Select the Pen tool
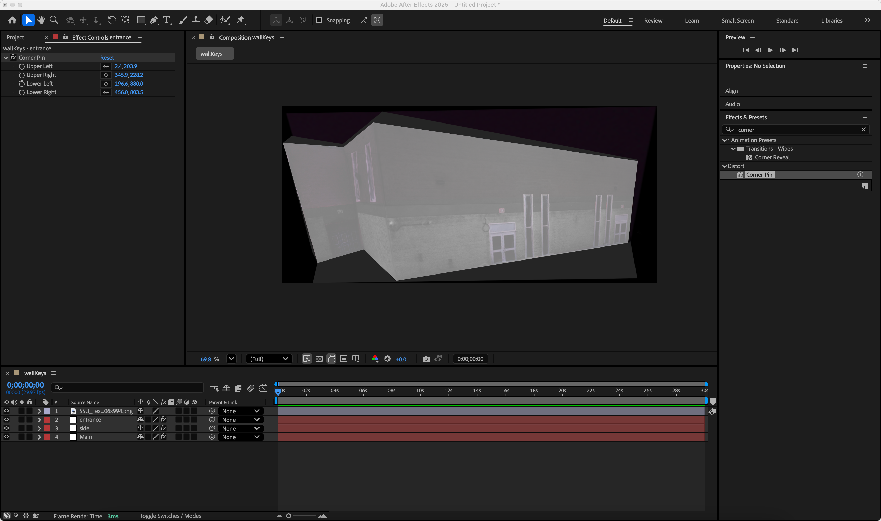Viewport: 881px width, 521px height. coord(154,20)
